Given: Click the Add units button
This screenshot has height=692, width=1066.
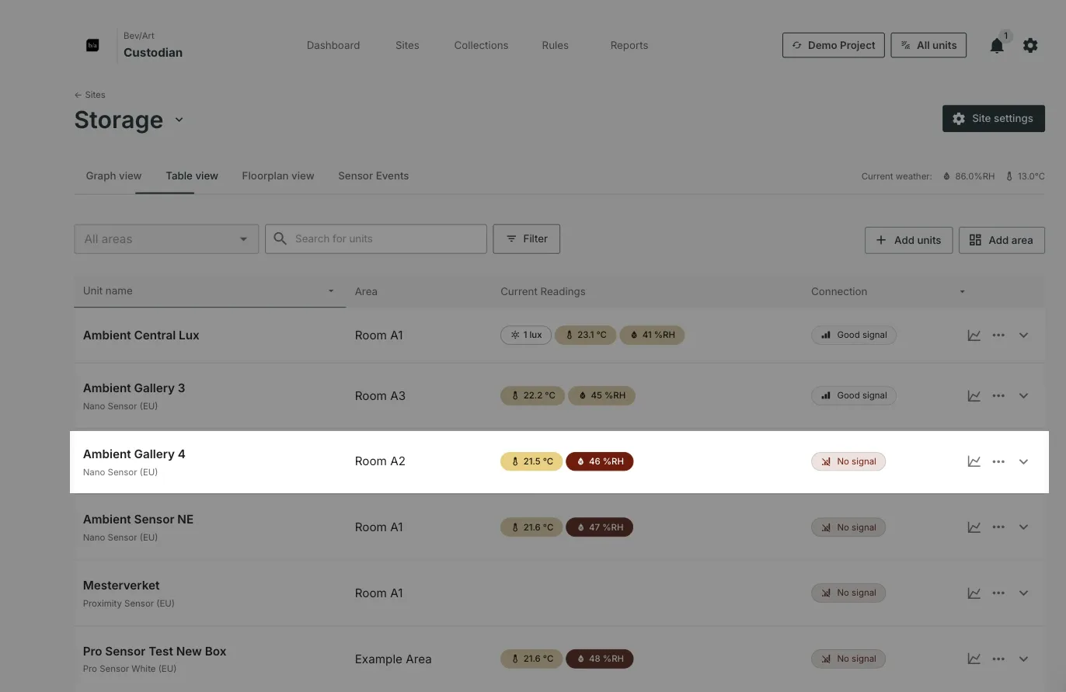Looking at the screenshot, I should click(908, 240).
